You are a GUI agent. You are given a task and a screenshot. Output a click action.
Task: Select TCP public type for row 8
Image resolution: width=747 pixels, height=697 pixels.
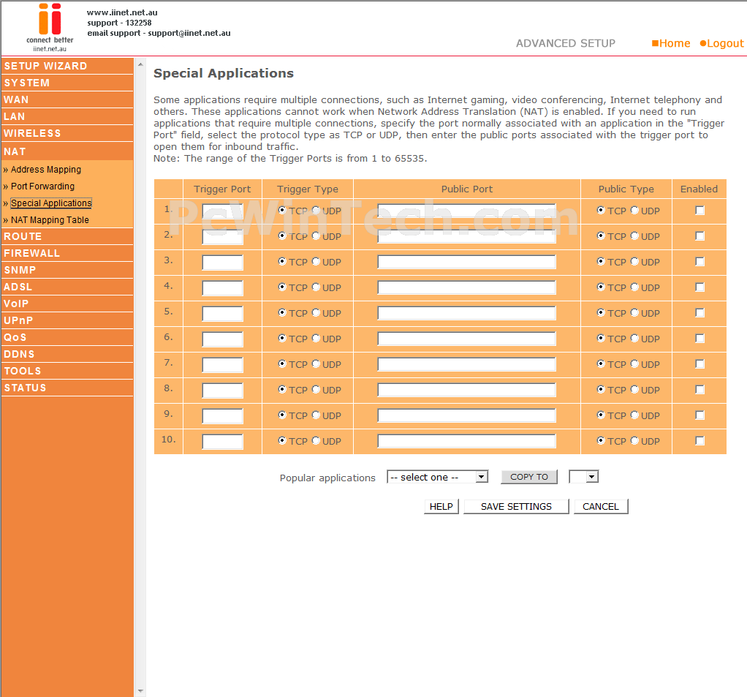click(601, 390)
